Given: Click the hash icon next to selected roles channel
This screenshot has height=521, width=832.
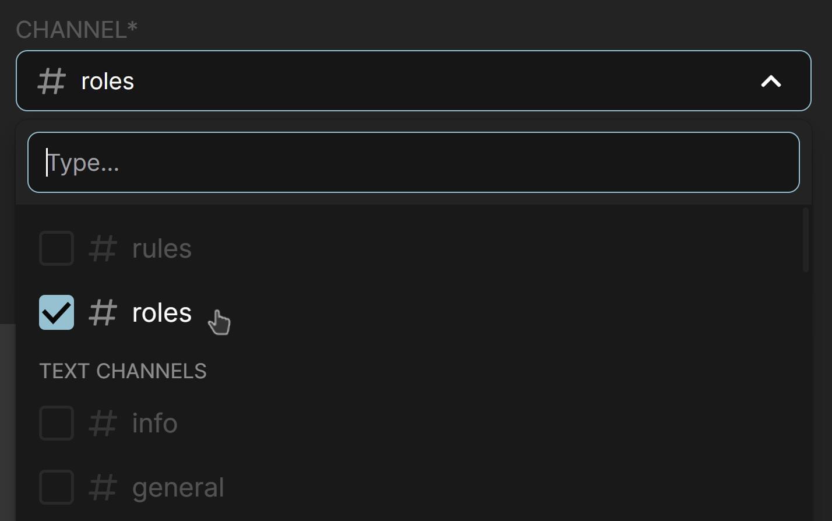Looking at the screenshot, I should click(103, 312).
